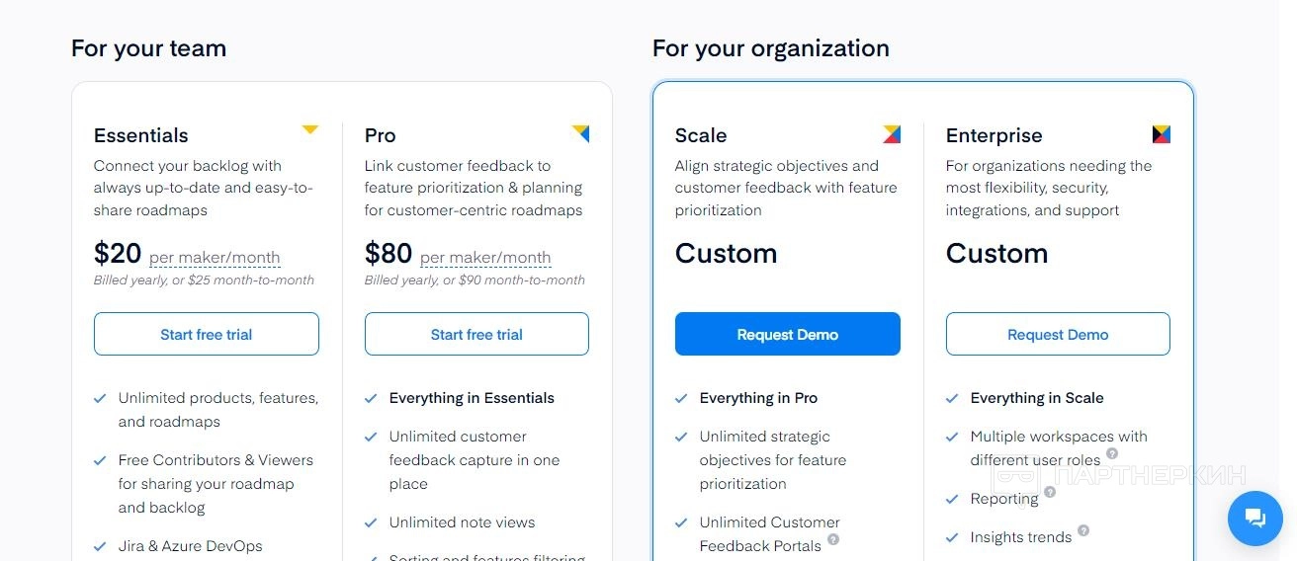Click checkmark beside Everything in Pro
This screenshot has width=1297, height=561.
tap(681, 399)
